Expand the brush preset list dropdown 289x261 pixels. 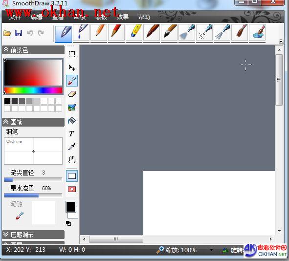click(281, 41)
